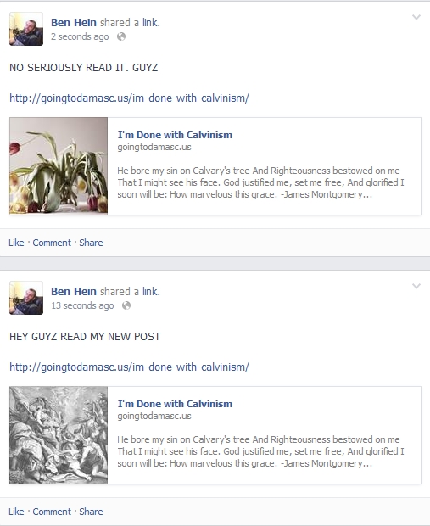Comment on 'HEY GUYZ READ MY NEW POST'
Screen dimensions: 430x526
(52, 512)
